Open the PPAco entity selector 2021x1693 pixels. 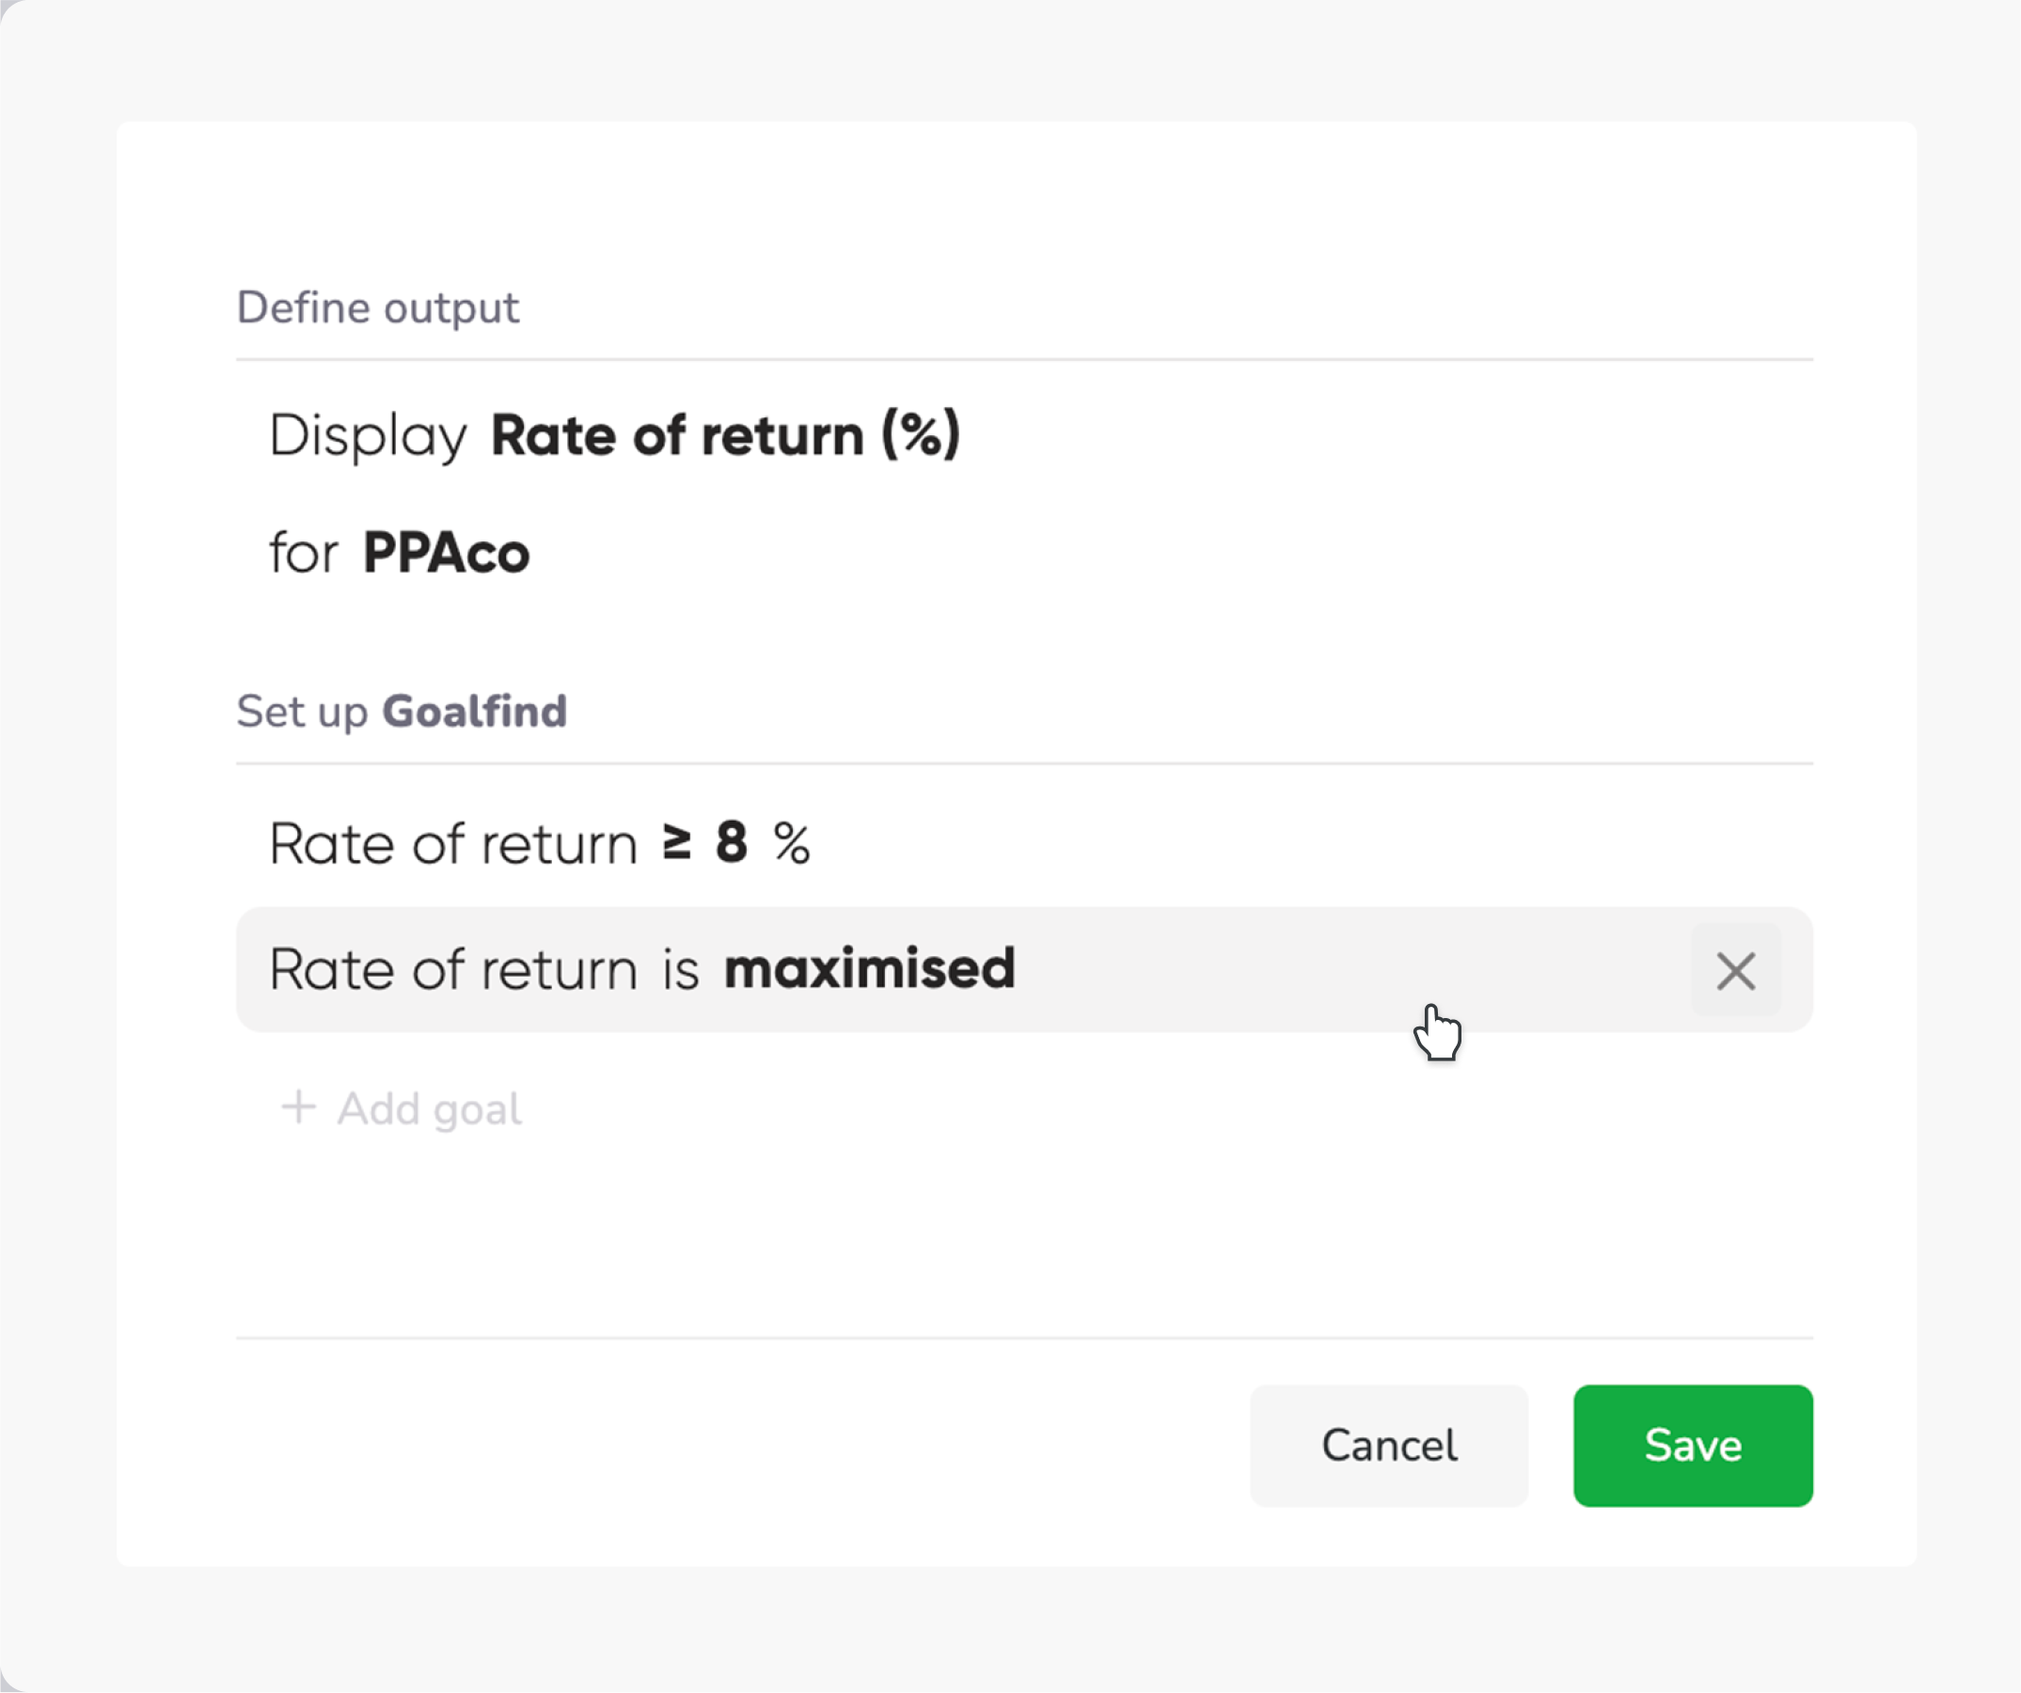pos(447,553)
